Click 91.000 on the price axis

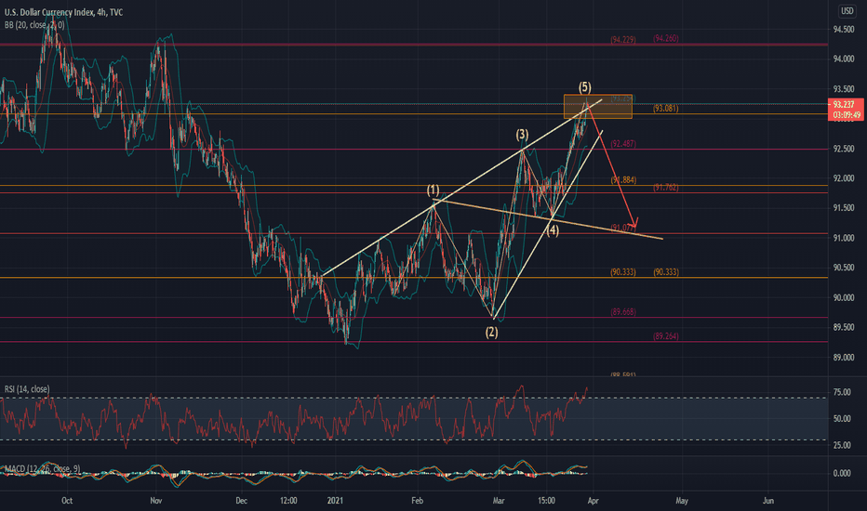click(x=844, y=238)
